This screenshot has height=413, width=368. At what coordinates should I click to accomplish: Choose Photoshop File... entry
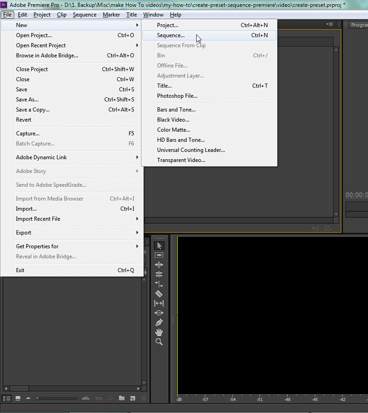click(x=209, y=96)
